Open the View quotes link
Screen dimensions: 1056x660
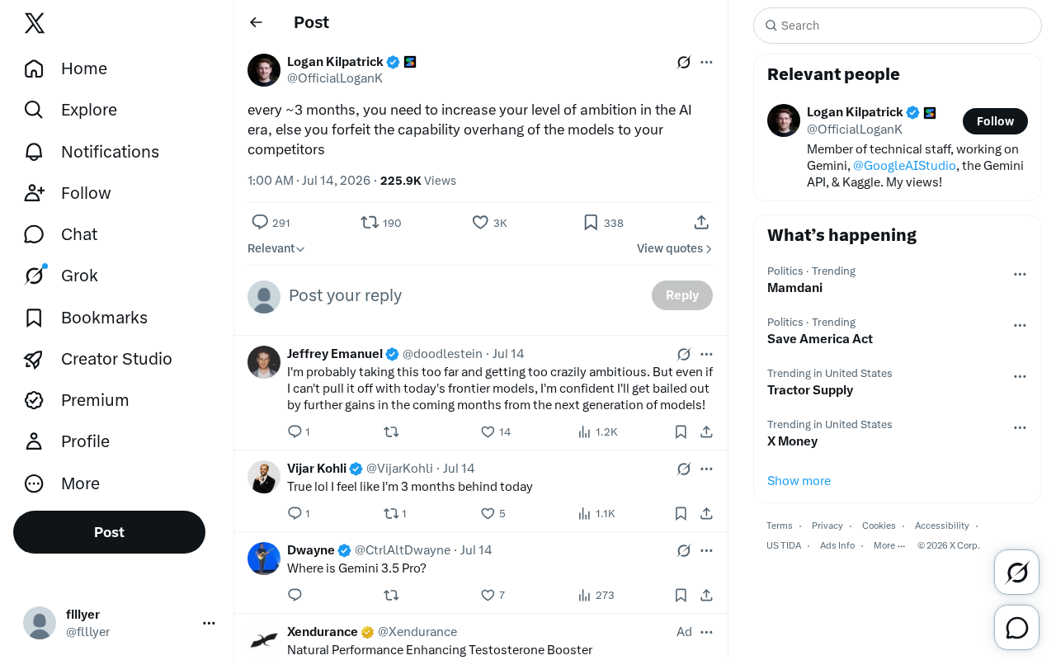pyautogui.click(x=675, y=248)
